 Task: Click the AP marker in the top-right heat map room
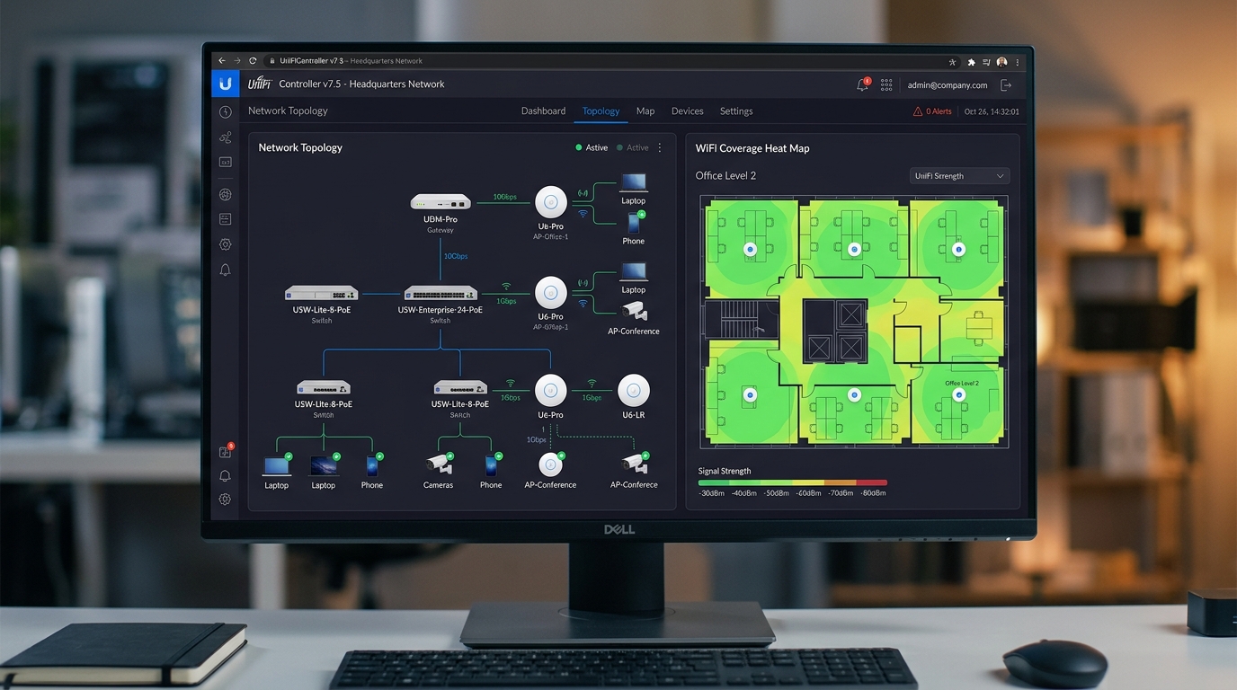[958, 248]
